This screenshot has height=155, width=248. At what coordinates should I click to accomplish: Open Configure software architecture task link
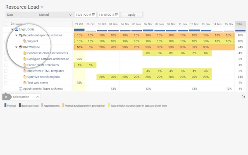pyautogui.click(x=48, y=59)
